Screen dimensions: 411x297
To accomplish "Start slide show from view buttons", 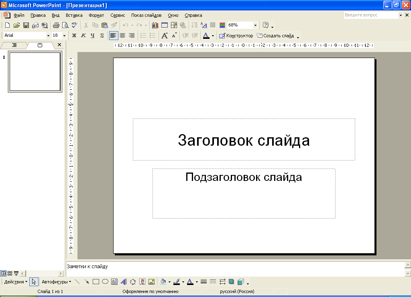I will pos(16,273).
